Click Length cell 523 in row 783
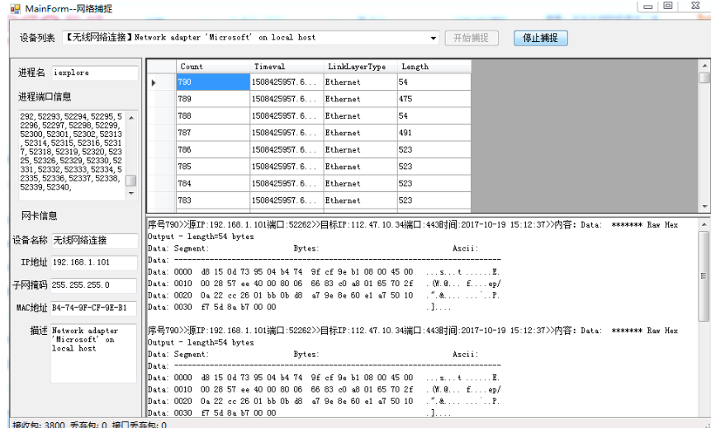 434,200
